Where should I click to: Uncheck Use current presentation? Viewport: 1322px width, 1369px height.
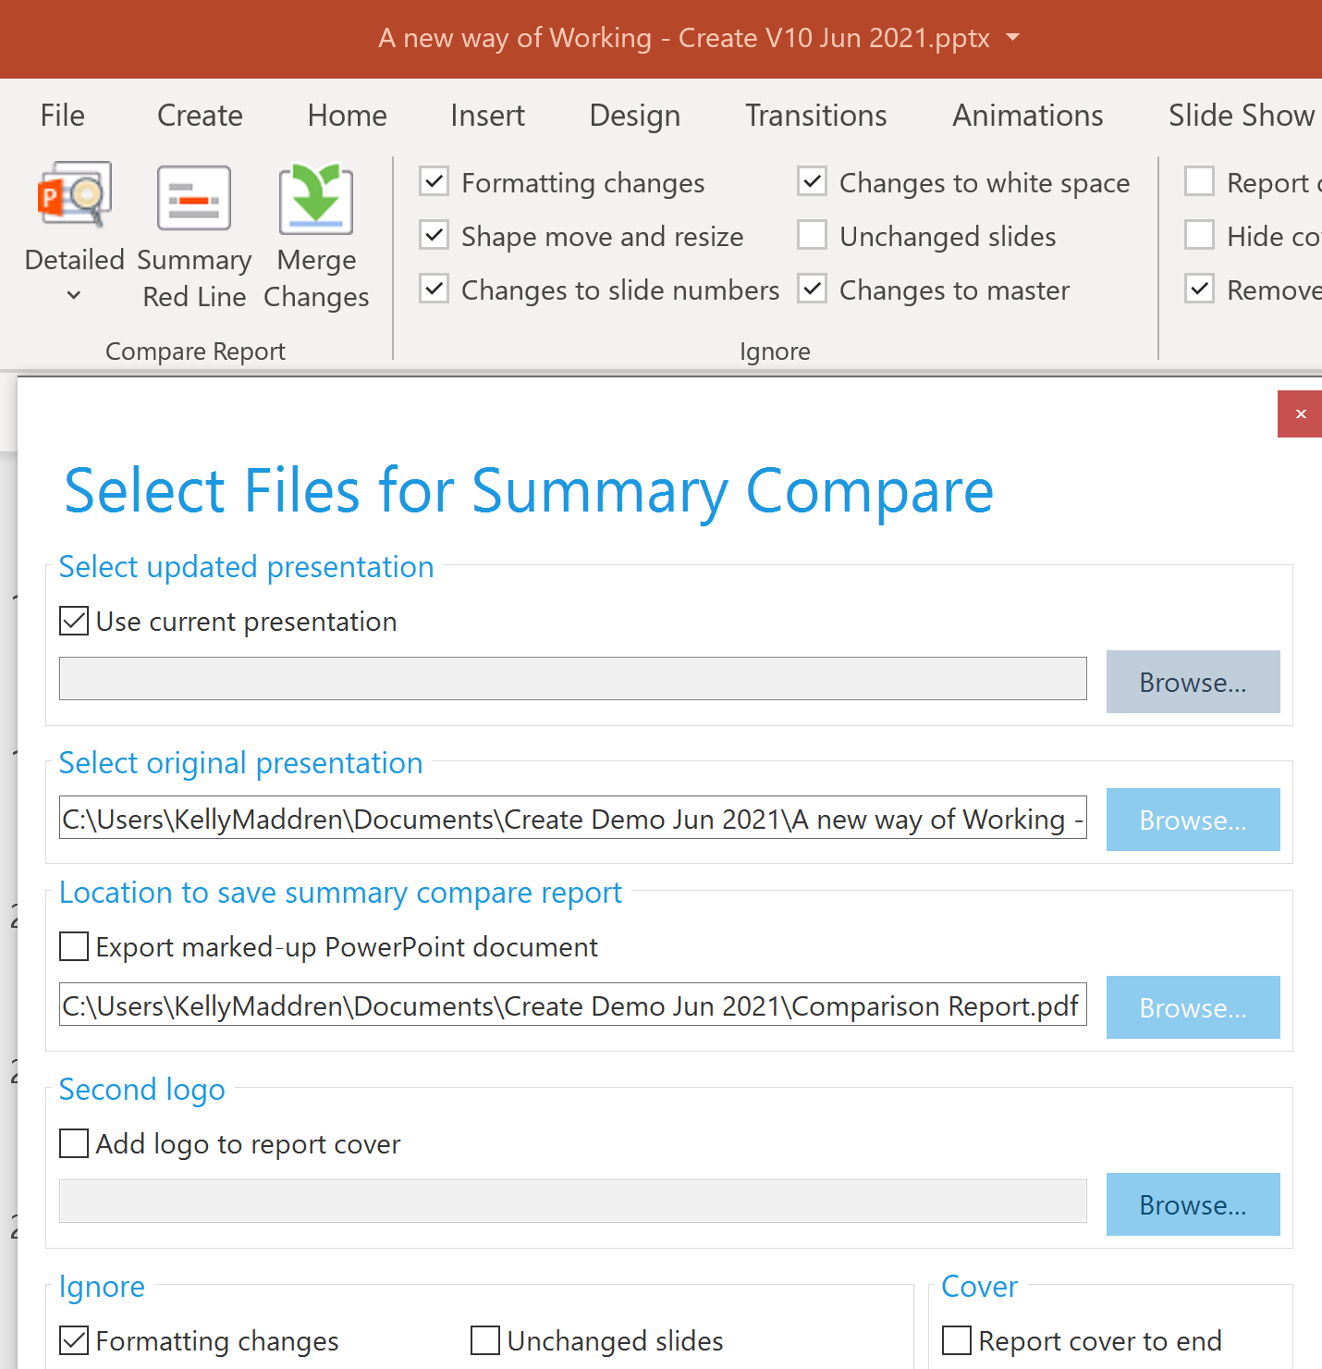(x=74, y=621)
